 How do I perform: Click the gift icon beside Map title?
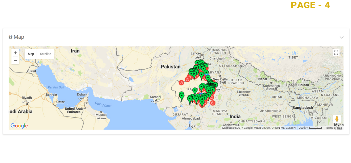(x=10, y=37)
